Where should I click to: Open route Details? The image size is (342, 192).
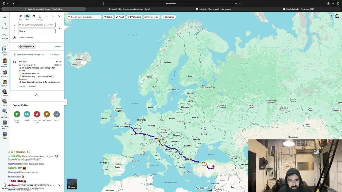click(22, 86)
